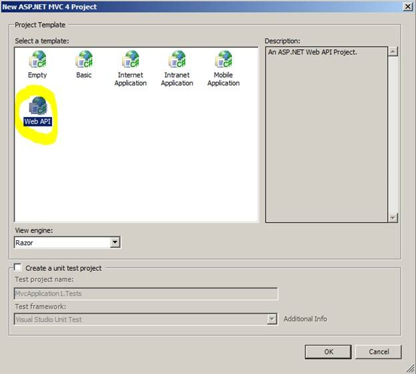Select the Empty project template icon
Image resolution: width=416 pixels, height=374 pixels.
coord(38,59)
